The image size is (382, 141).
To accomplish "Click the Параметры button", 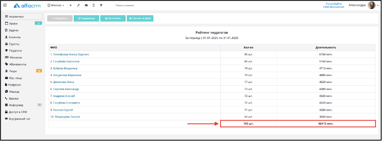I will [86, 18].
